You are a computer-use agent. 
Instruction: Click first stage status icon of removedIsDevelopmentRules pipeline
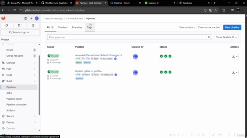coord(161,56)
